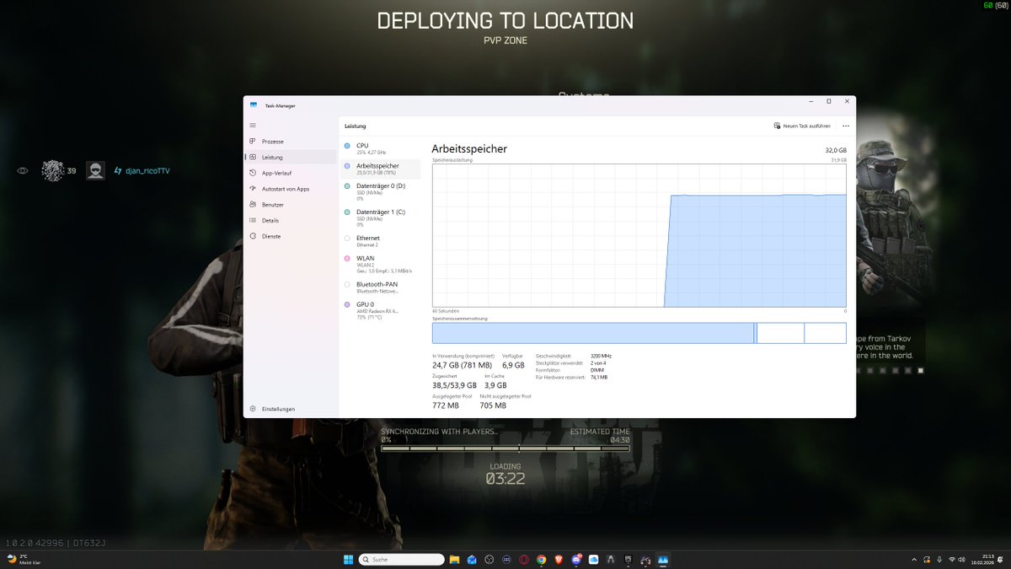Open Dienste in the sidebar
1011x569 pixels.
(290, 237)
